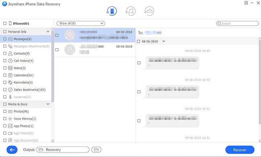Click the Recover button

(240, 150)
